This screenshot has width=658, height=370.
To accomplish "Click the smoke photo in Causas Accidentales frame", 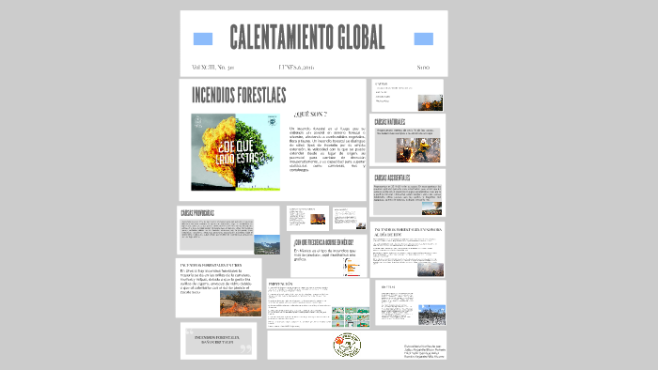I will (431, 208).
